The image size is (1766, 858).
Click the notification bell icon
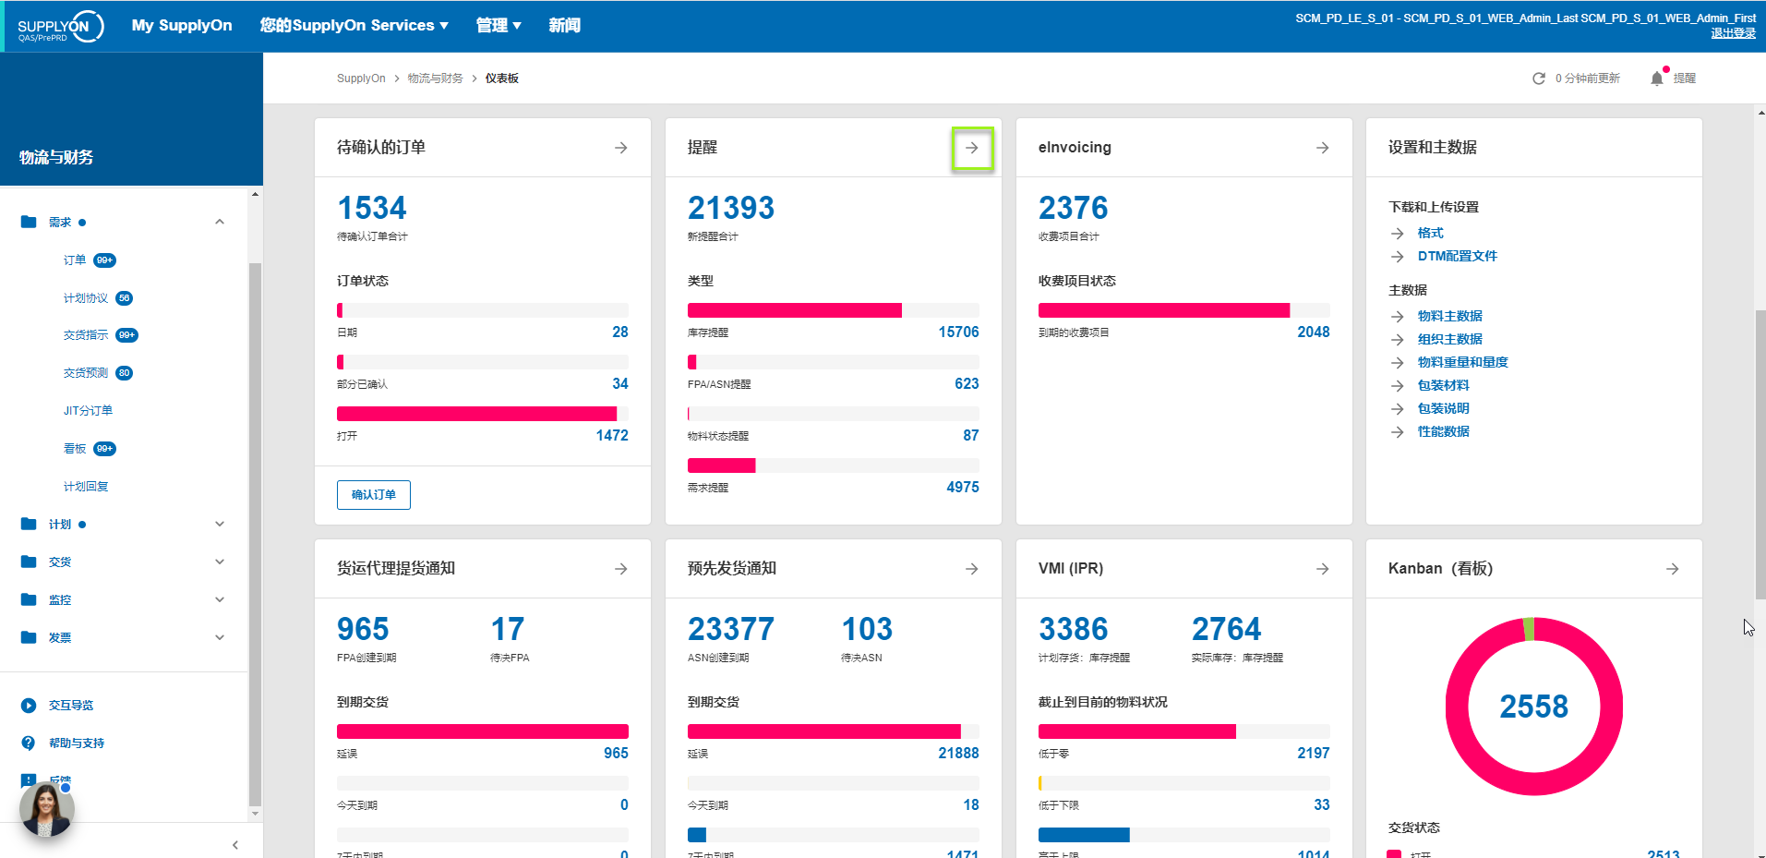pos(1657,79)
